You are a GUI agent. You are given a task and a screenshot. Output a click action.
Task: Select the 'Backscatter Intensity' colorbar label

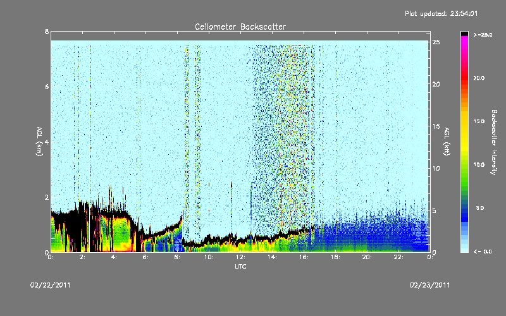494,142
